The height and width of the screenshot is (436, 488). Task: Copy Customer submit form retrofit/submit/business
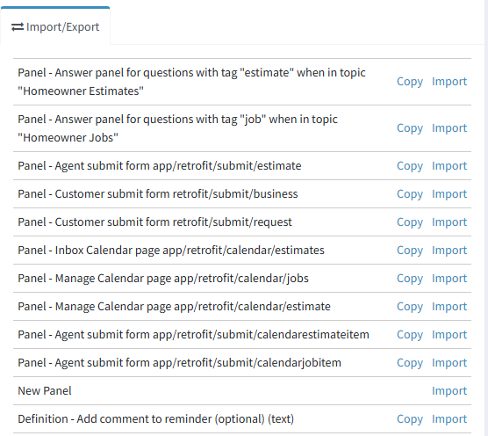click(410, 194)
